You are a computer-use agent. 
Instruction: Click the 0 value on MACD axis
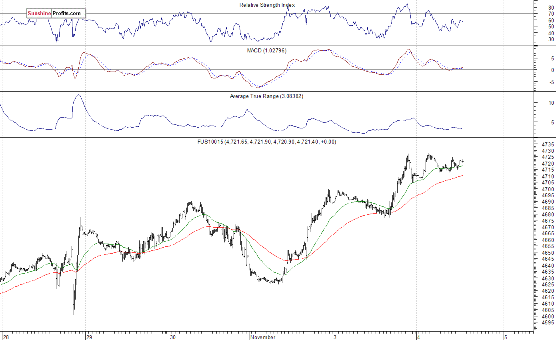[x=552, y=70]
